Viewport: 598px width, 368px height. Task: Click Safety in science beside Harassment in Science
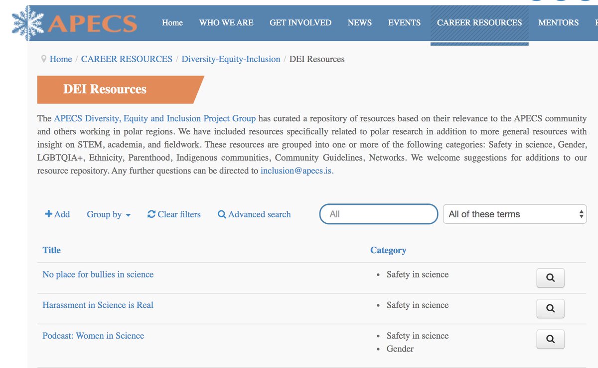coord(418,305)
